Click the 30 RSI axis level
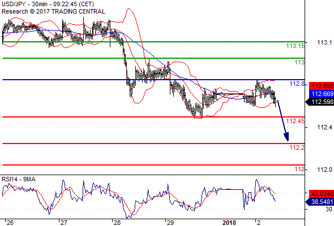 (x=329, y=209)
